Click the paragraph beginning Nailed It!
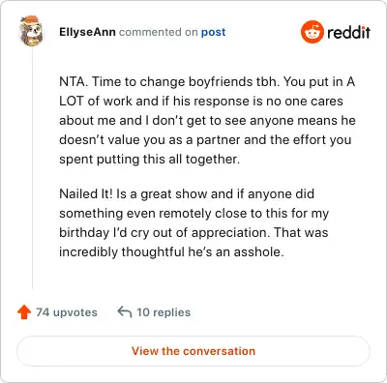 tap(193, 222)
